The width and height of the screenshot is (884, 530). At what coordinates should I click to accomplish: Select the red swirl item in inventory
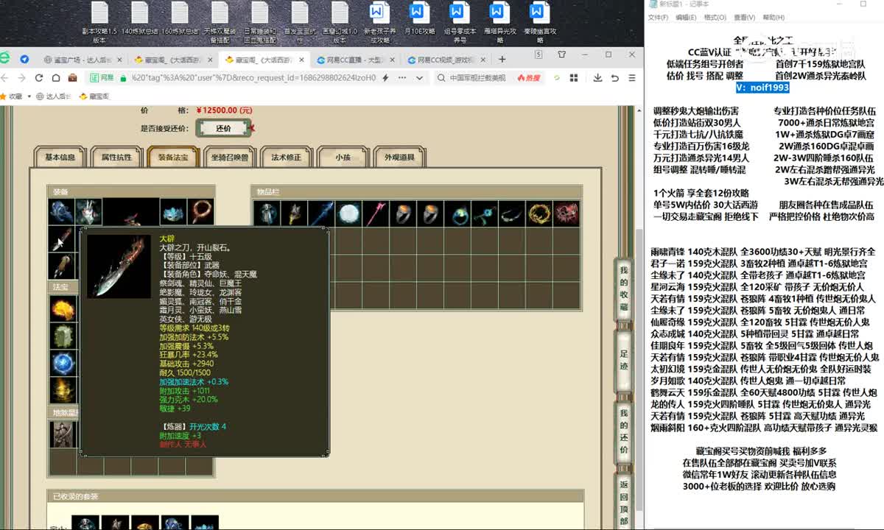coord(567,213)
